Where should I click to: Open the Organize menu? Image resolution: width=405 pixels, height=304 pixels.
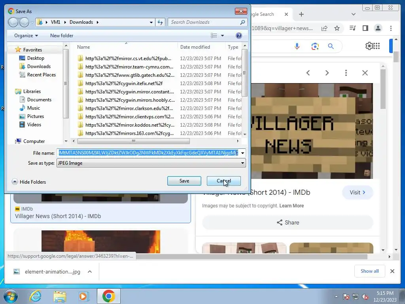pos(26,36)
